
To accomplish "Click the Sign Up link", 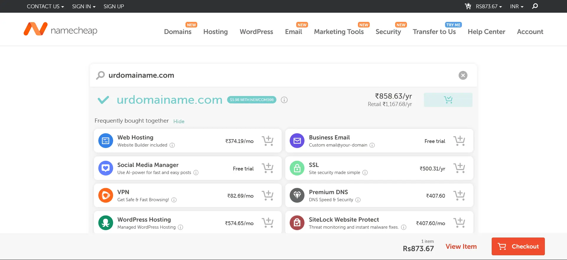I will coord(114,6).
